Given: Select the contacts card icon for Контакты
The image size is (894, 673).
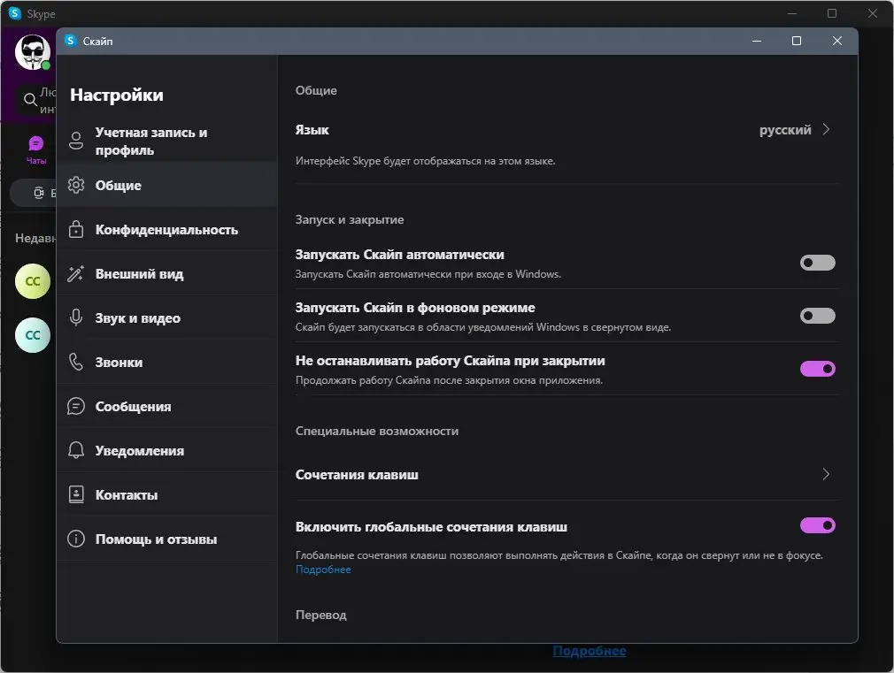Looking at the screenshot, I should pyautogui.click(x=76, y=494).
